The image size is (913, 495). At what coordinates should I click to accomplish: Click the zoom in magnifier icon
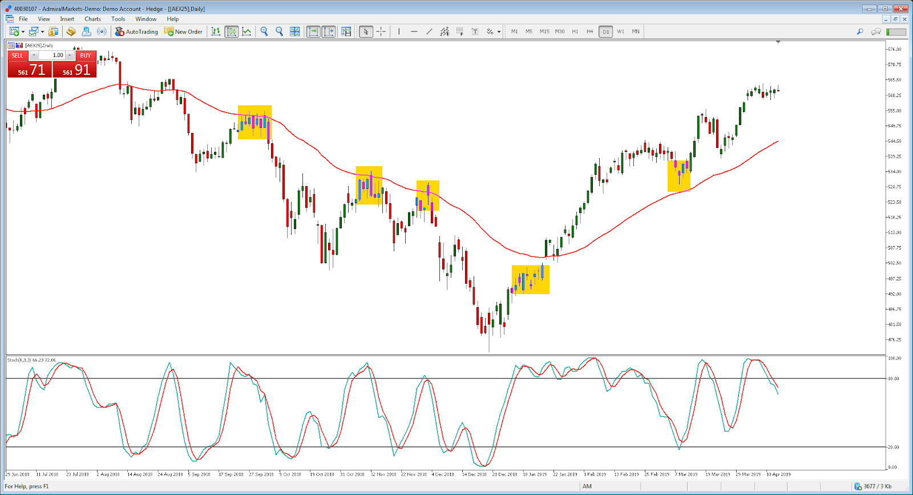264,31
